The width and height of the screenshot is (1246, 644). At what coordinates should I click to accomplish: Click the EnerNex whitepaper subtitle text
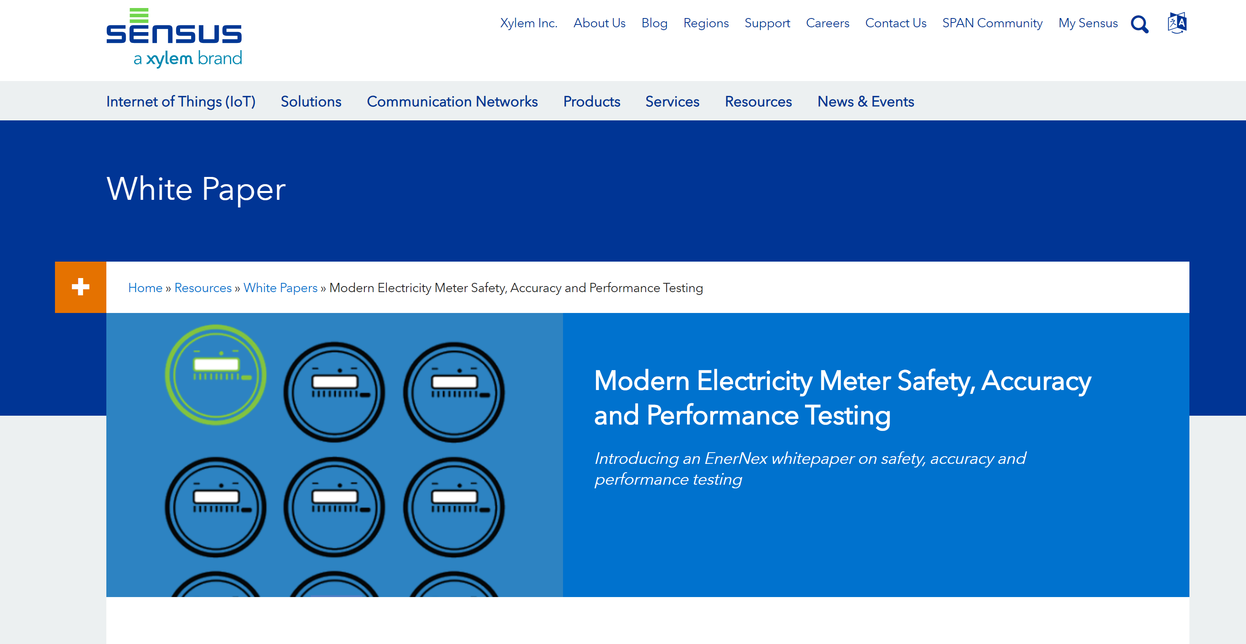point(810,469)
